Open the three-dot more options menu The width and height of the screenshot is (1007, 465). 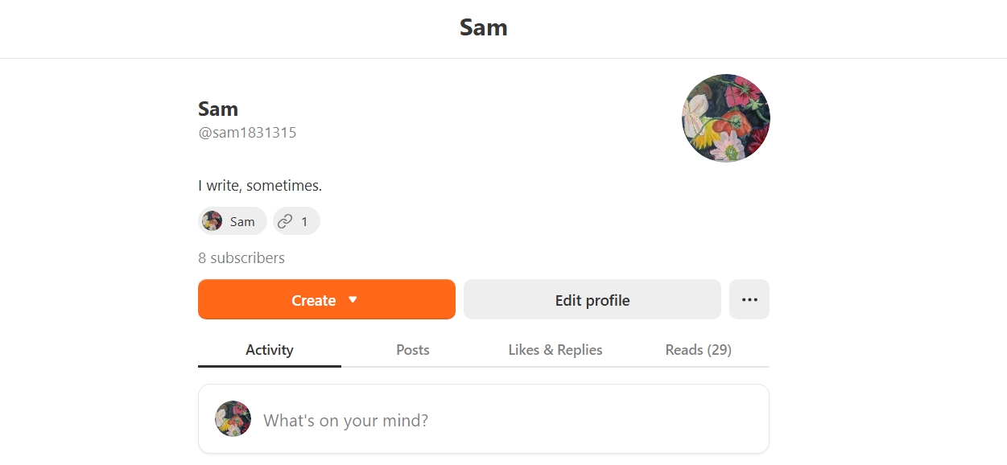click(x=749, y=299)
